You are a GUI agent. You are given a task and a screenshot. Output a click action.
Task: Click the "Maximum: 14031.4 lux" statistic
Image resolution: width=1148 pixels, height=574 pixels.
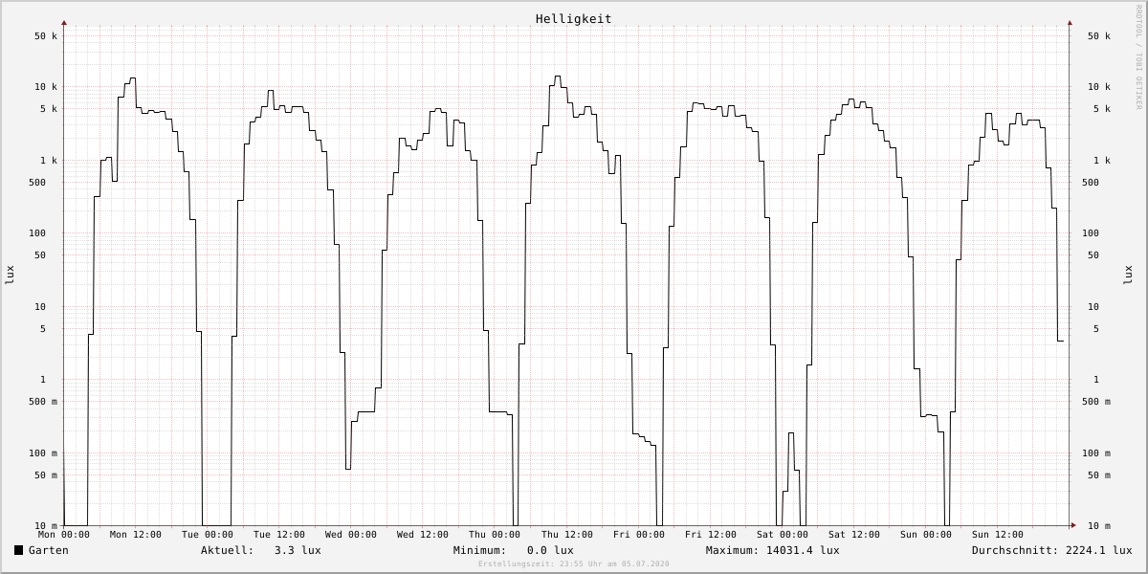pos(773,550)
